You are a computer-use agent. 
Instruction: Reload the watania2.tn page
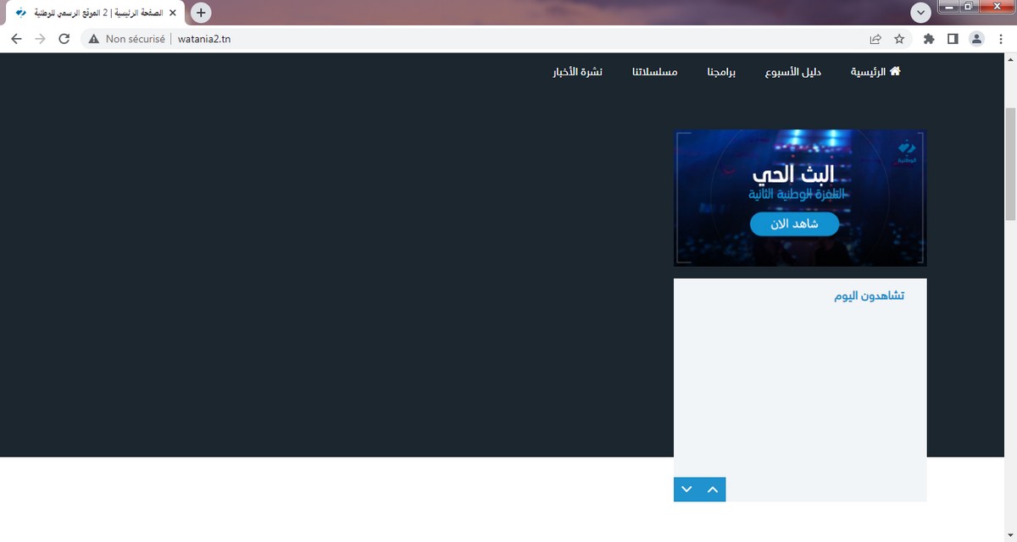click(64, 39)
